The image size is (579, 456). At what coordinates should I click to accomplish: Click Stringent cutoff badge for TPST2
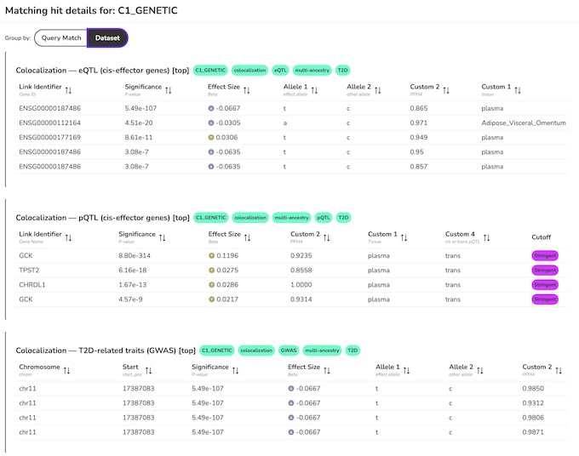(x=545, y=270)
